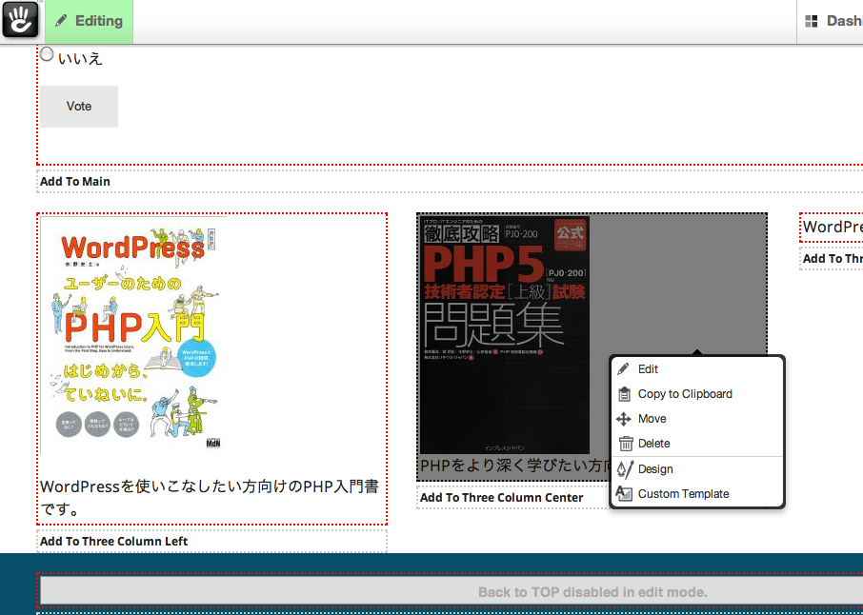Choose Move from the block menu
This screenshot has width=863, height=615.
point(697,419)
